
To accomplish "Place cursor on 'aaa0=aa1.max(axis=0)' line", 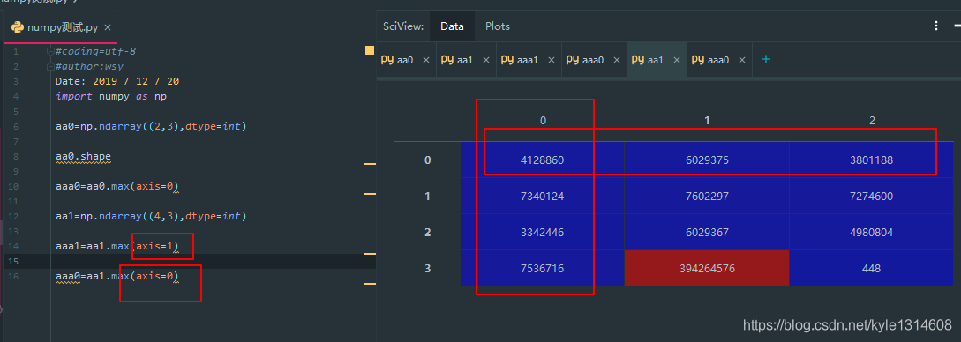I will [x=116, y=276].
